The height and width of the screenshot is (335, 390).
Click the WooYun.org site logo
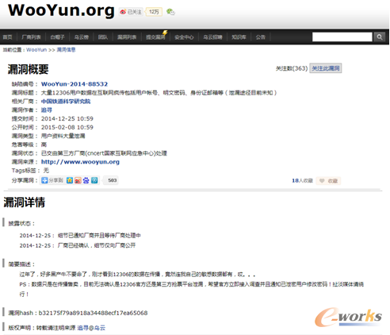pyautogui.click(x=61, y=10)
